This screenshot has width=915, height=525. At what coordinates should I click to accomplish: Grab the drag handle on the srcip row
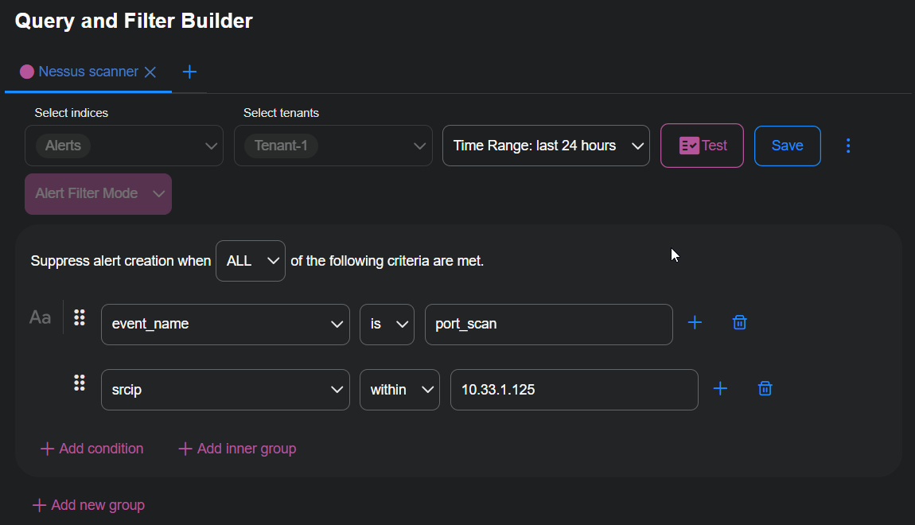click(x=79, y=383)
